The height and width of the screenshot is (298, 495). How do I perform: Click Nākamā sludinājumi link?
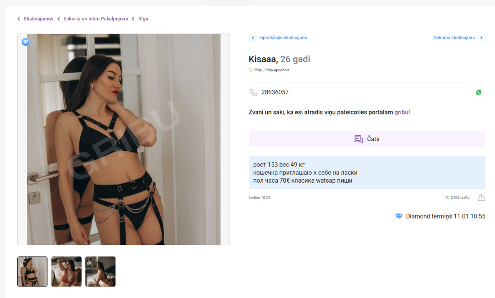(x=454, y=38)
